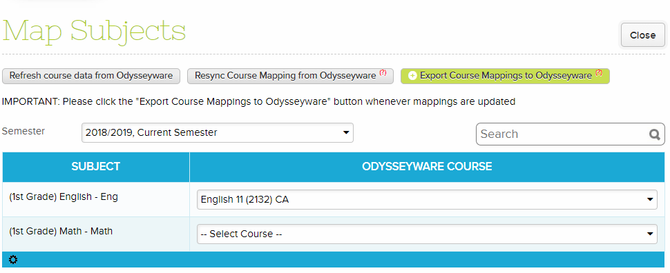This screenshot has width=670, height=273.
Task: Click arrow on Math course dropdown
Action: coord(649,234)
